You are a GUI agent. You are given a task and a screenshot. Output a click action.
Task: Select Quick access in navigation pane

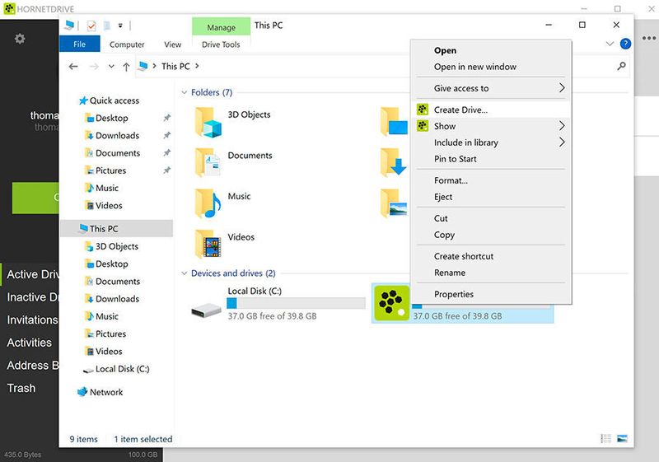click(114, 100)
